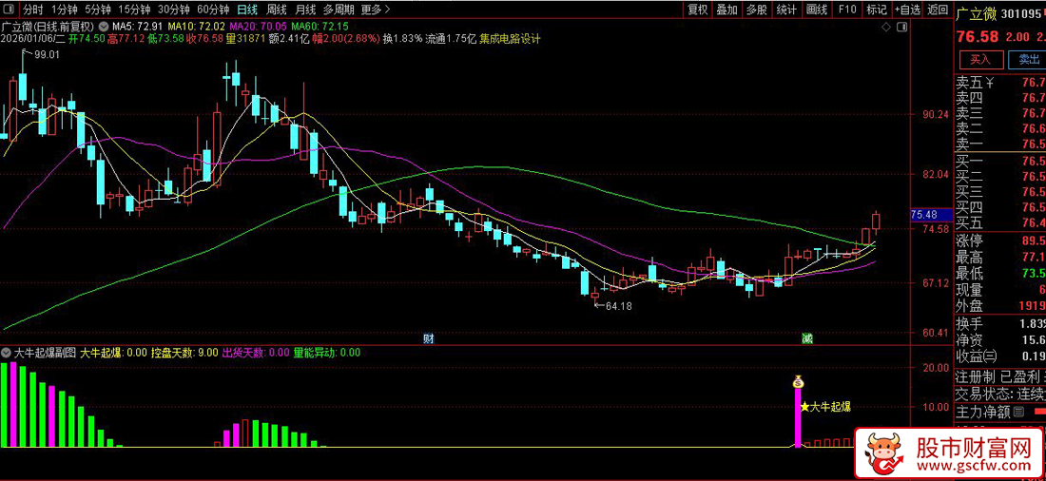Toggle the left sidebar panel icon
1046x481 pixels.
[10, 10]
